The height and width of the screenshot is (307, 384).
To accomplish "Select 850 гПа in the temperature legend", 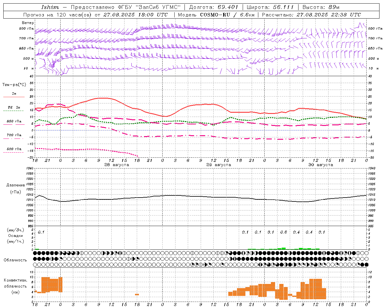I will 14,121.
